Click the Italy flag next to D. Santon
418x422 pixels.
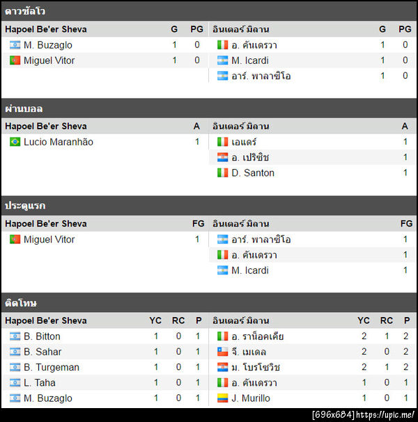[x=223, y=172]
